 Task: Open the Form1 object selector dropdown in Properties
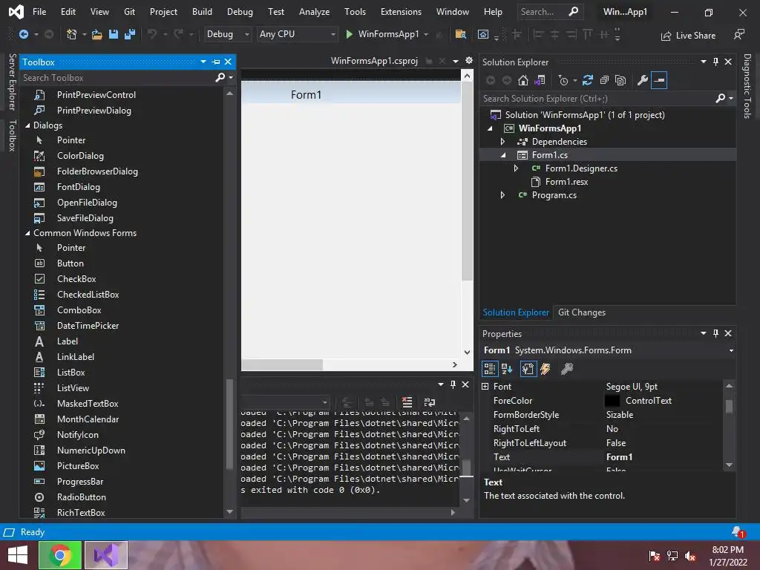tap(731, 350)
